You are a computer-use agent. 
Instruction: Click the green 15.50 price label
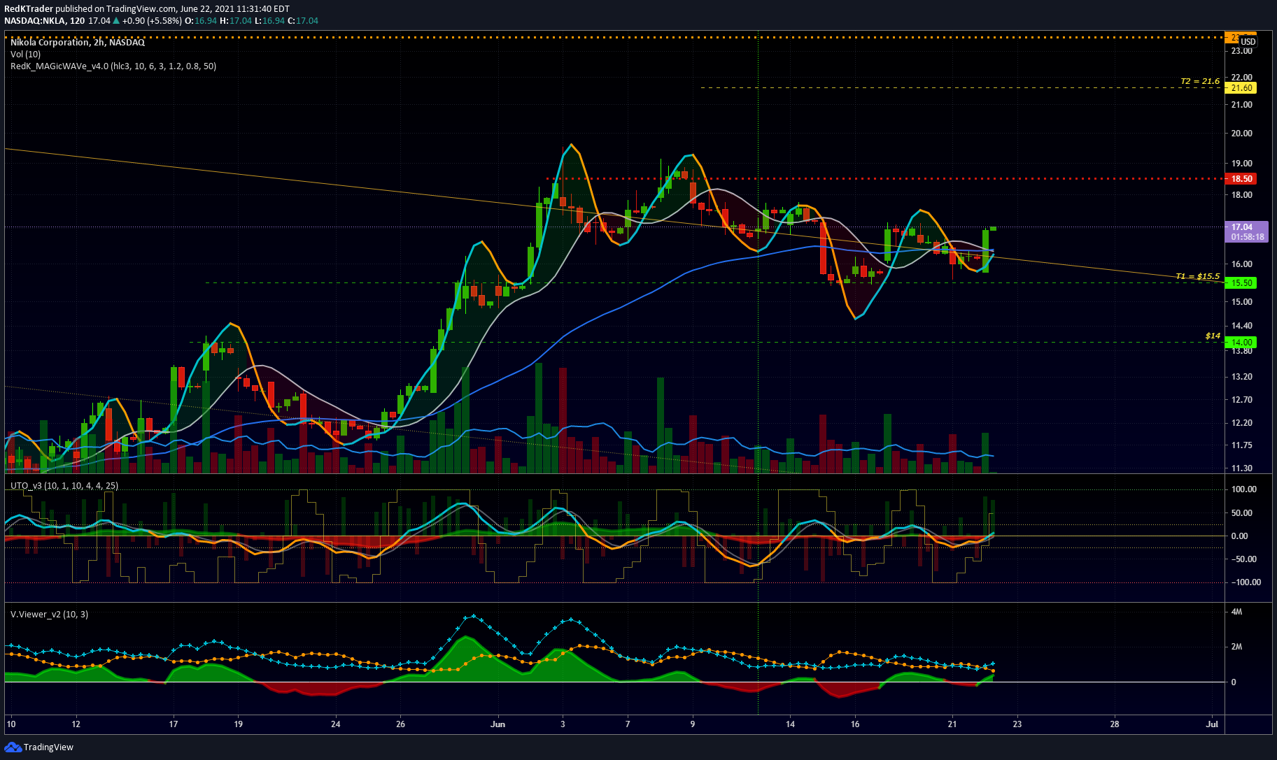click(x=1241, y=283)
